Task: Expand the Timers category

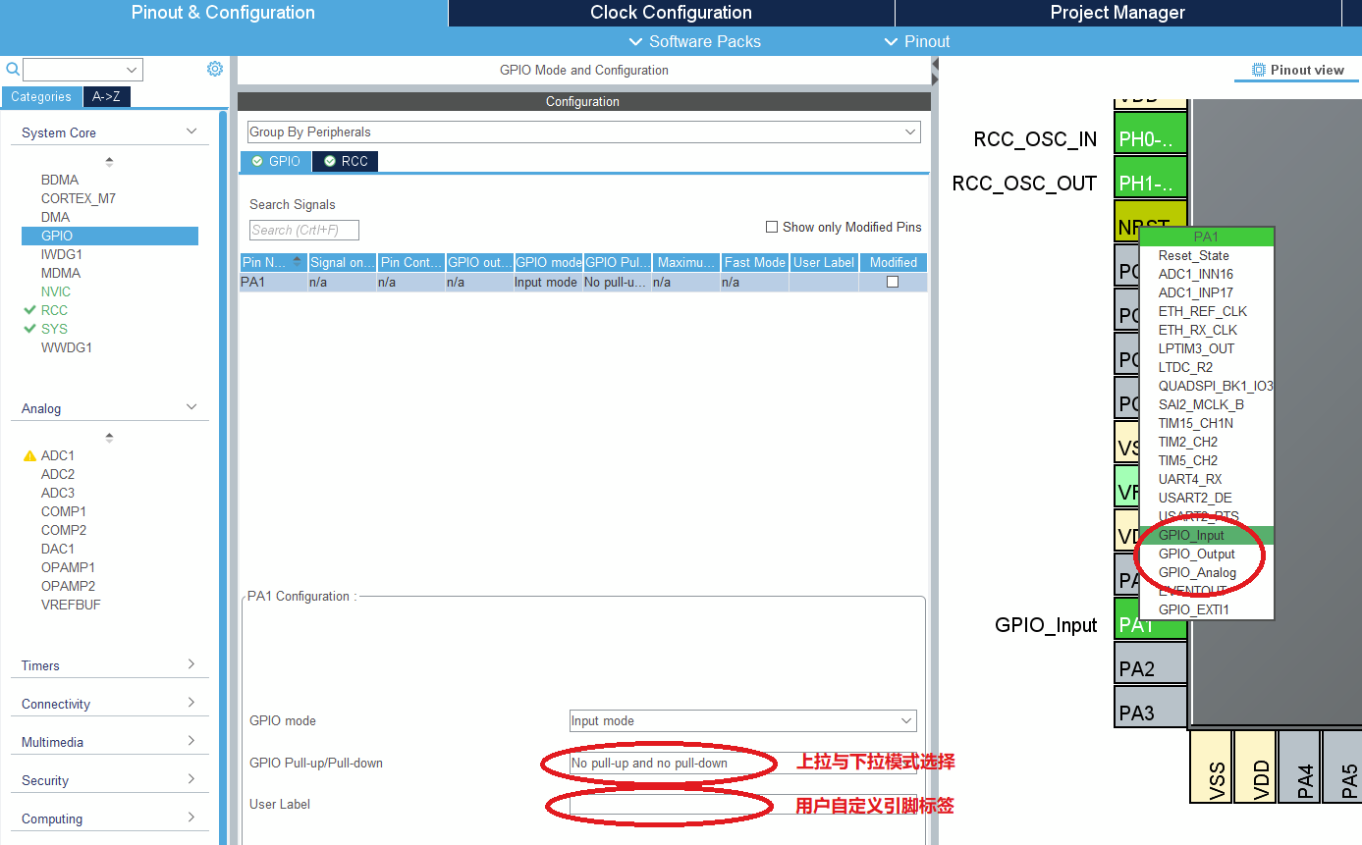Action: tap(191, 664)
